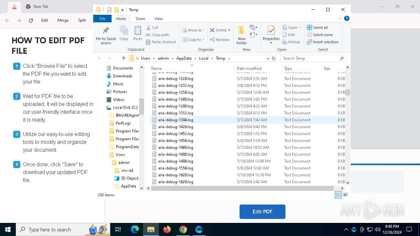Switch to the View ribbon tab
Image resolution: width=420 pixels, height=236 pixels.
click(x=158, y=19)
